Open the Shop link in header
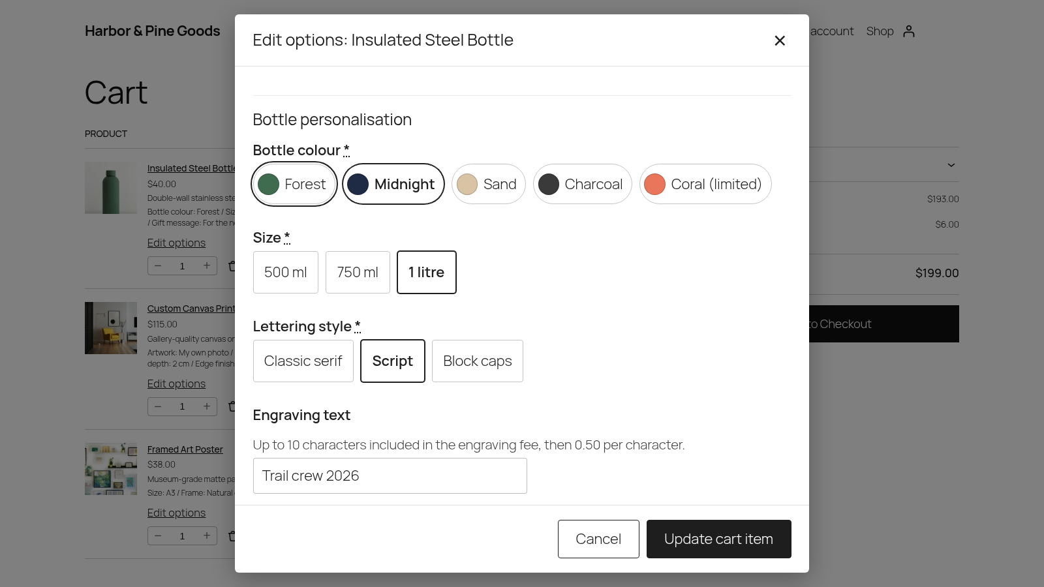Image resolution: width=1044 pixels, height=587 pixels. [x=880, y=31]
